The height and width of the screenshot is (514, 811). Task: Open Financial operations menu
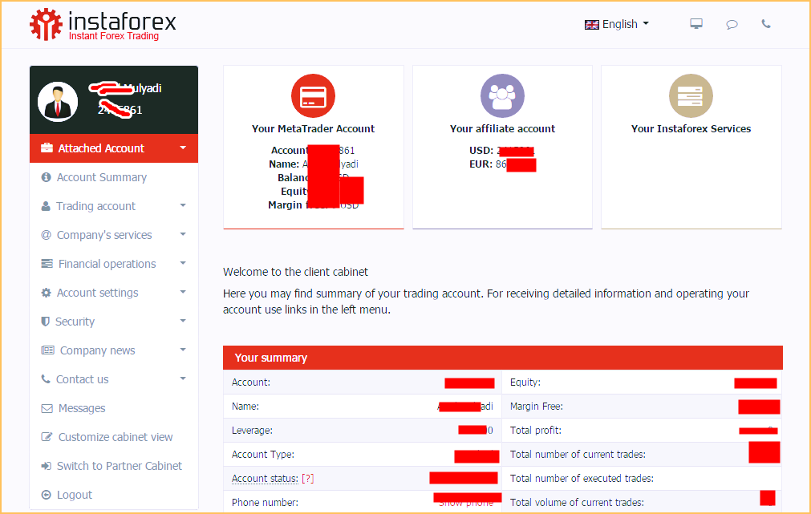(107, 264)
